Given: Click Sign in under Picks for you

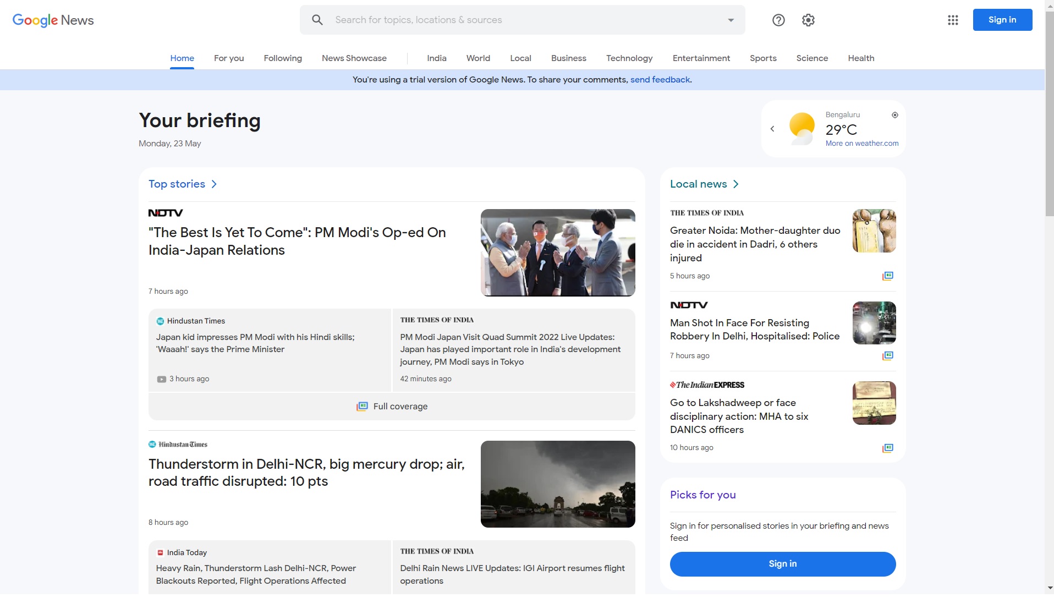Looking at the screenshot, I should coord(783,564).
